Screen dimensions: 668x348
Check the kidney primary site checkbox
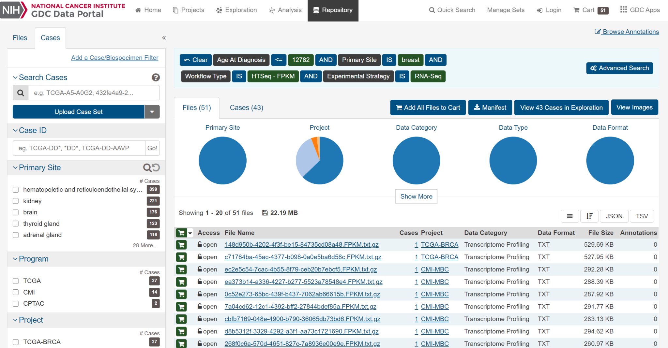[16, 201]
